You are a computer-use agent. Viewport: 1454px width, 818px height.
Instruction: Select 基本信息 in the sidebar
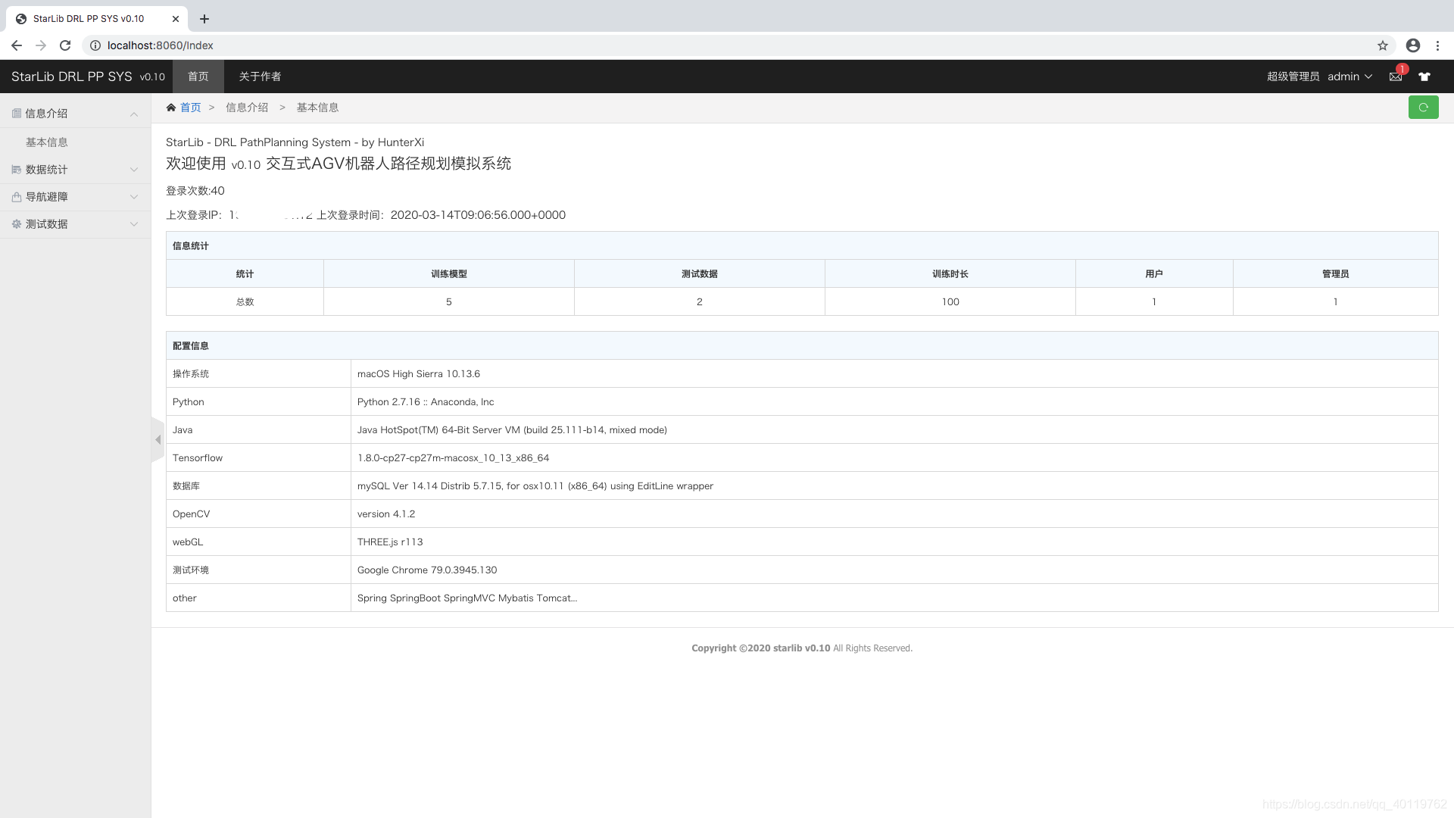(x=47, y=142)
